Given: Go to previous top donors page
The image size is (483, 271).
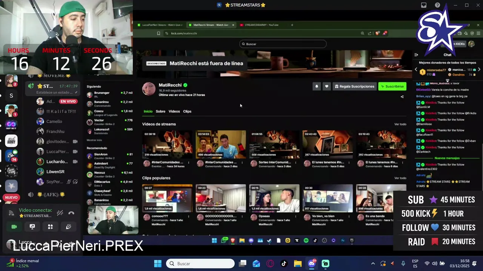Looking at the screenshot, I should pyautogui.click(x=416, y=70).
